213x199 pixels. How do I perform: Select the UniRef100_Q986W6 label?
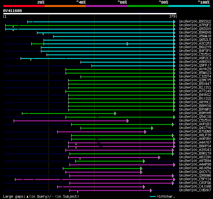195,176
